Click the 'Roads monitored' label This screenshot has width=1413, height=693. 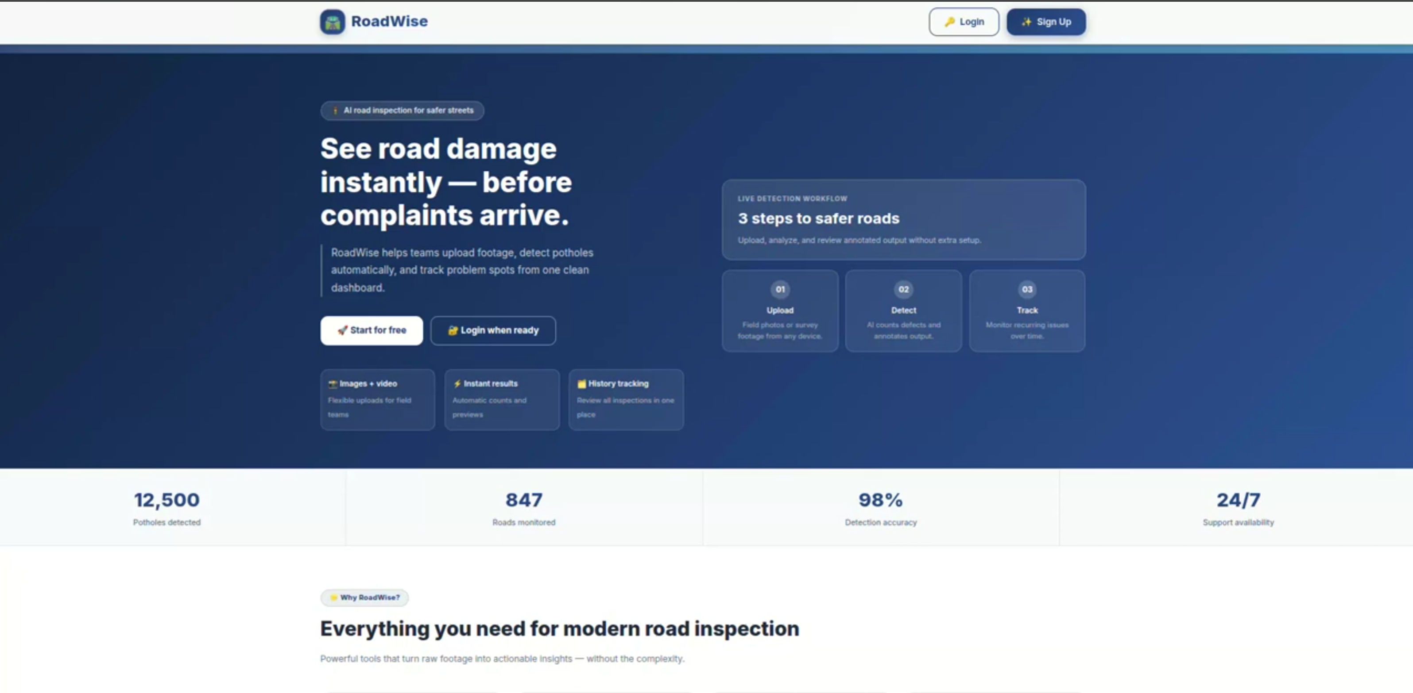524,522
